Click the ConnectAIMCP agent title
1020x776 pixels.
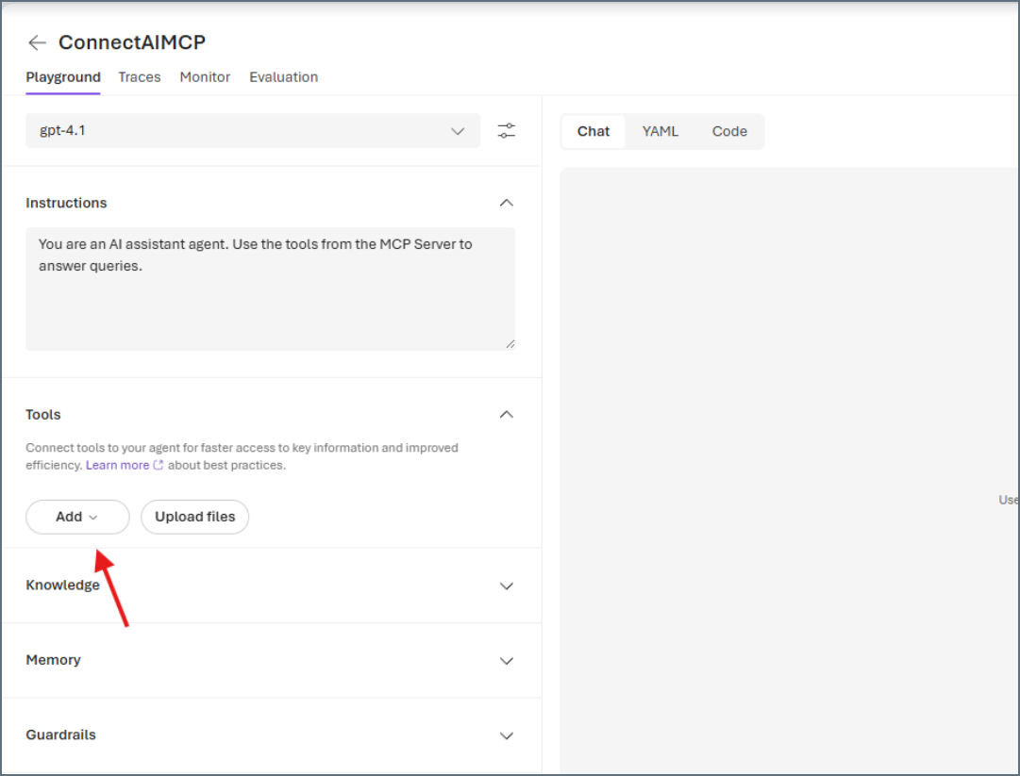pos(132,42)
